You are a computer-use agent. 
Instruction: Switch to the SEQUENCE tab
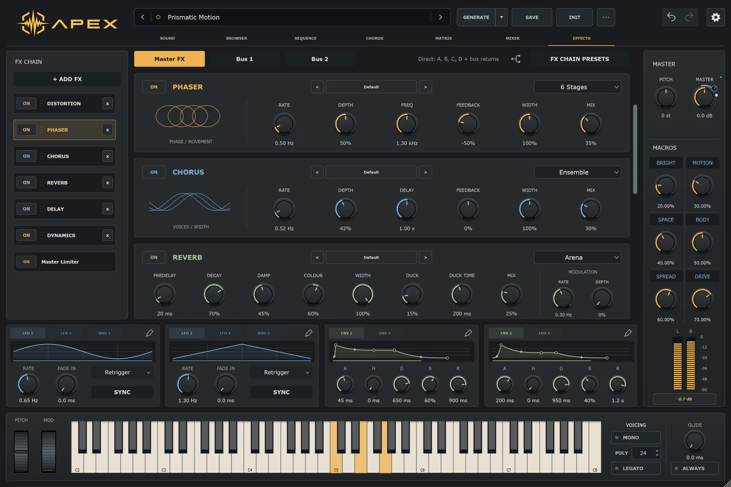coord(305,38)
